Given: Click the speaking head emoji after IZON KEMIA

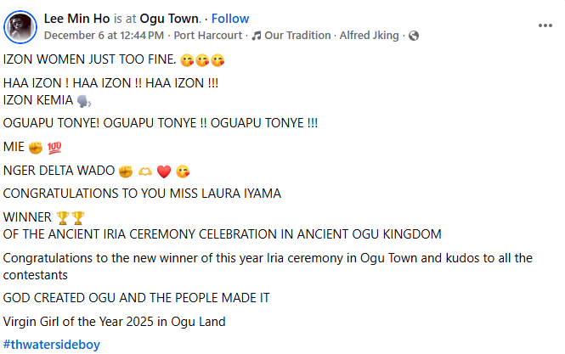Looking at the screenshot, I should click(82, 100).
